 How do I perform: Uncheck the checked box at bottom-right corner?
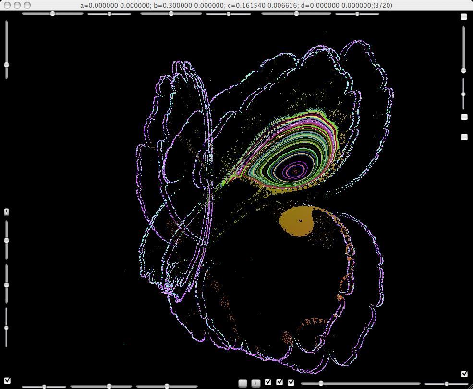tap(464, 374)
